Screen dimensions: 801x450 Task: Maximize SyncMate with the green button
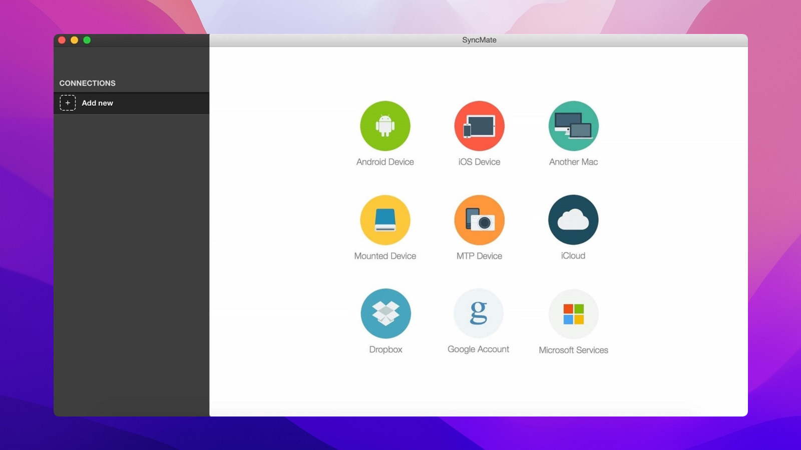coord(87,40)
